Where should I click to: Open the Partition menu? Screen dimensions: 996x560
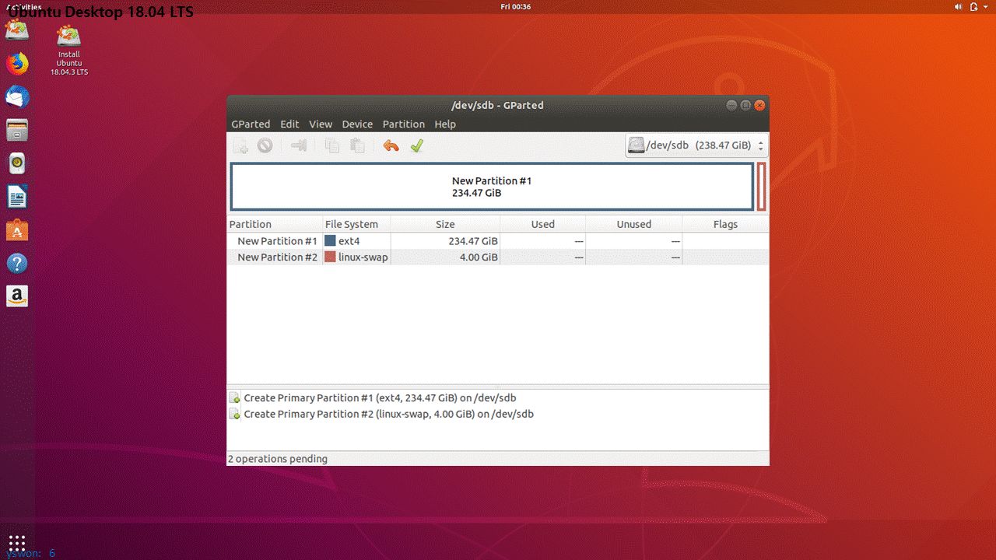coord(404,124)
